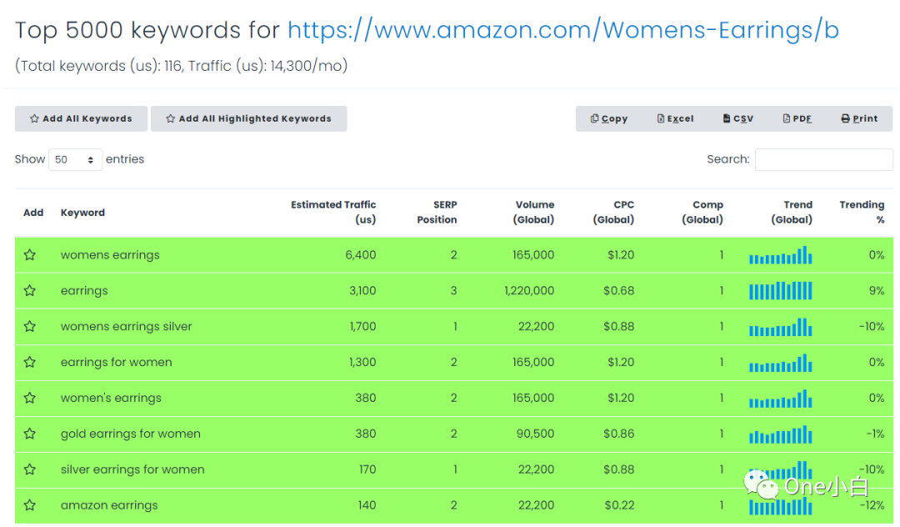The width and height of the screenshot is (900, 527).
Task: Focus the Search input field
Action: [823, 159]
